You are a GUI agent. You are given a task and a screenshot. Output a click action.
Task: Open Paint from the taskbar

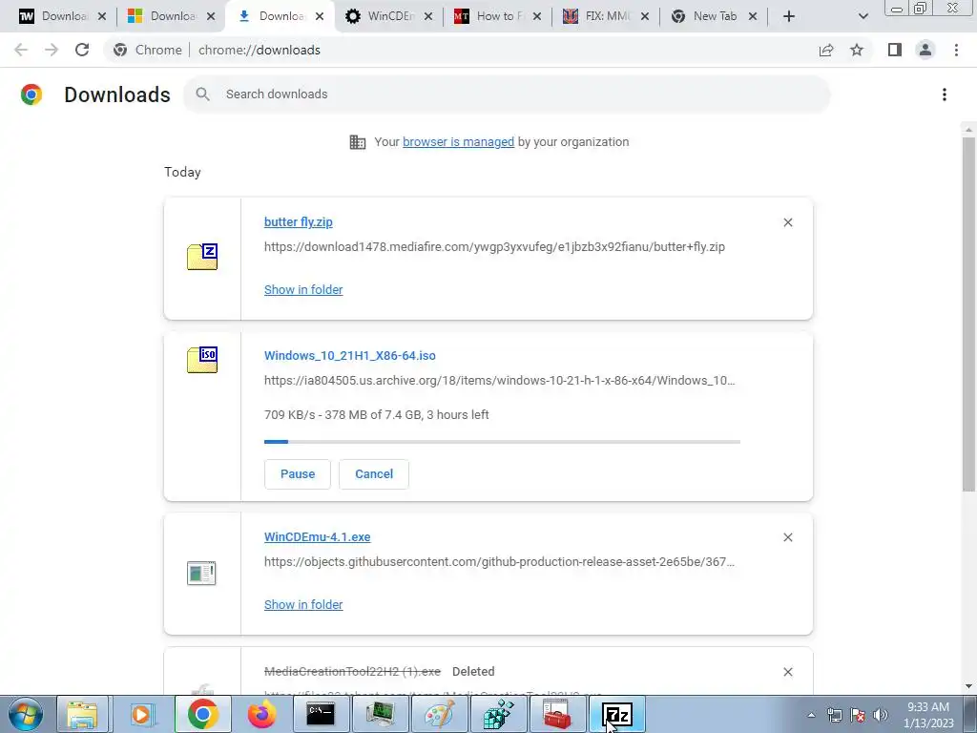[439, 714]
